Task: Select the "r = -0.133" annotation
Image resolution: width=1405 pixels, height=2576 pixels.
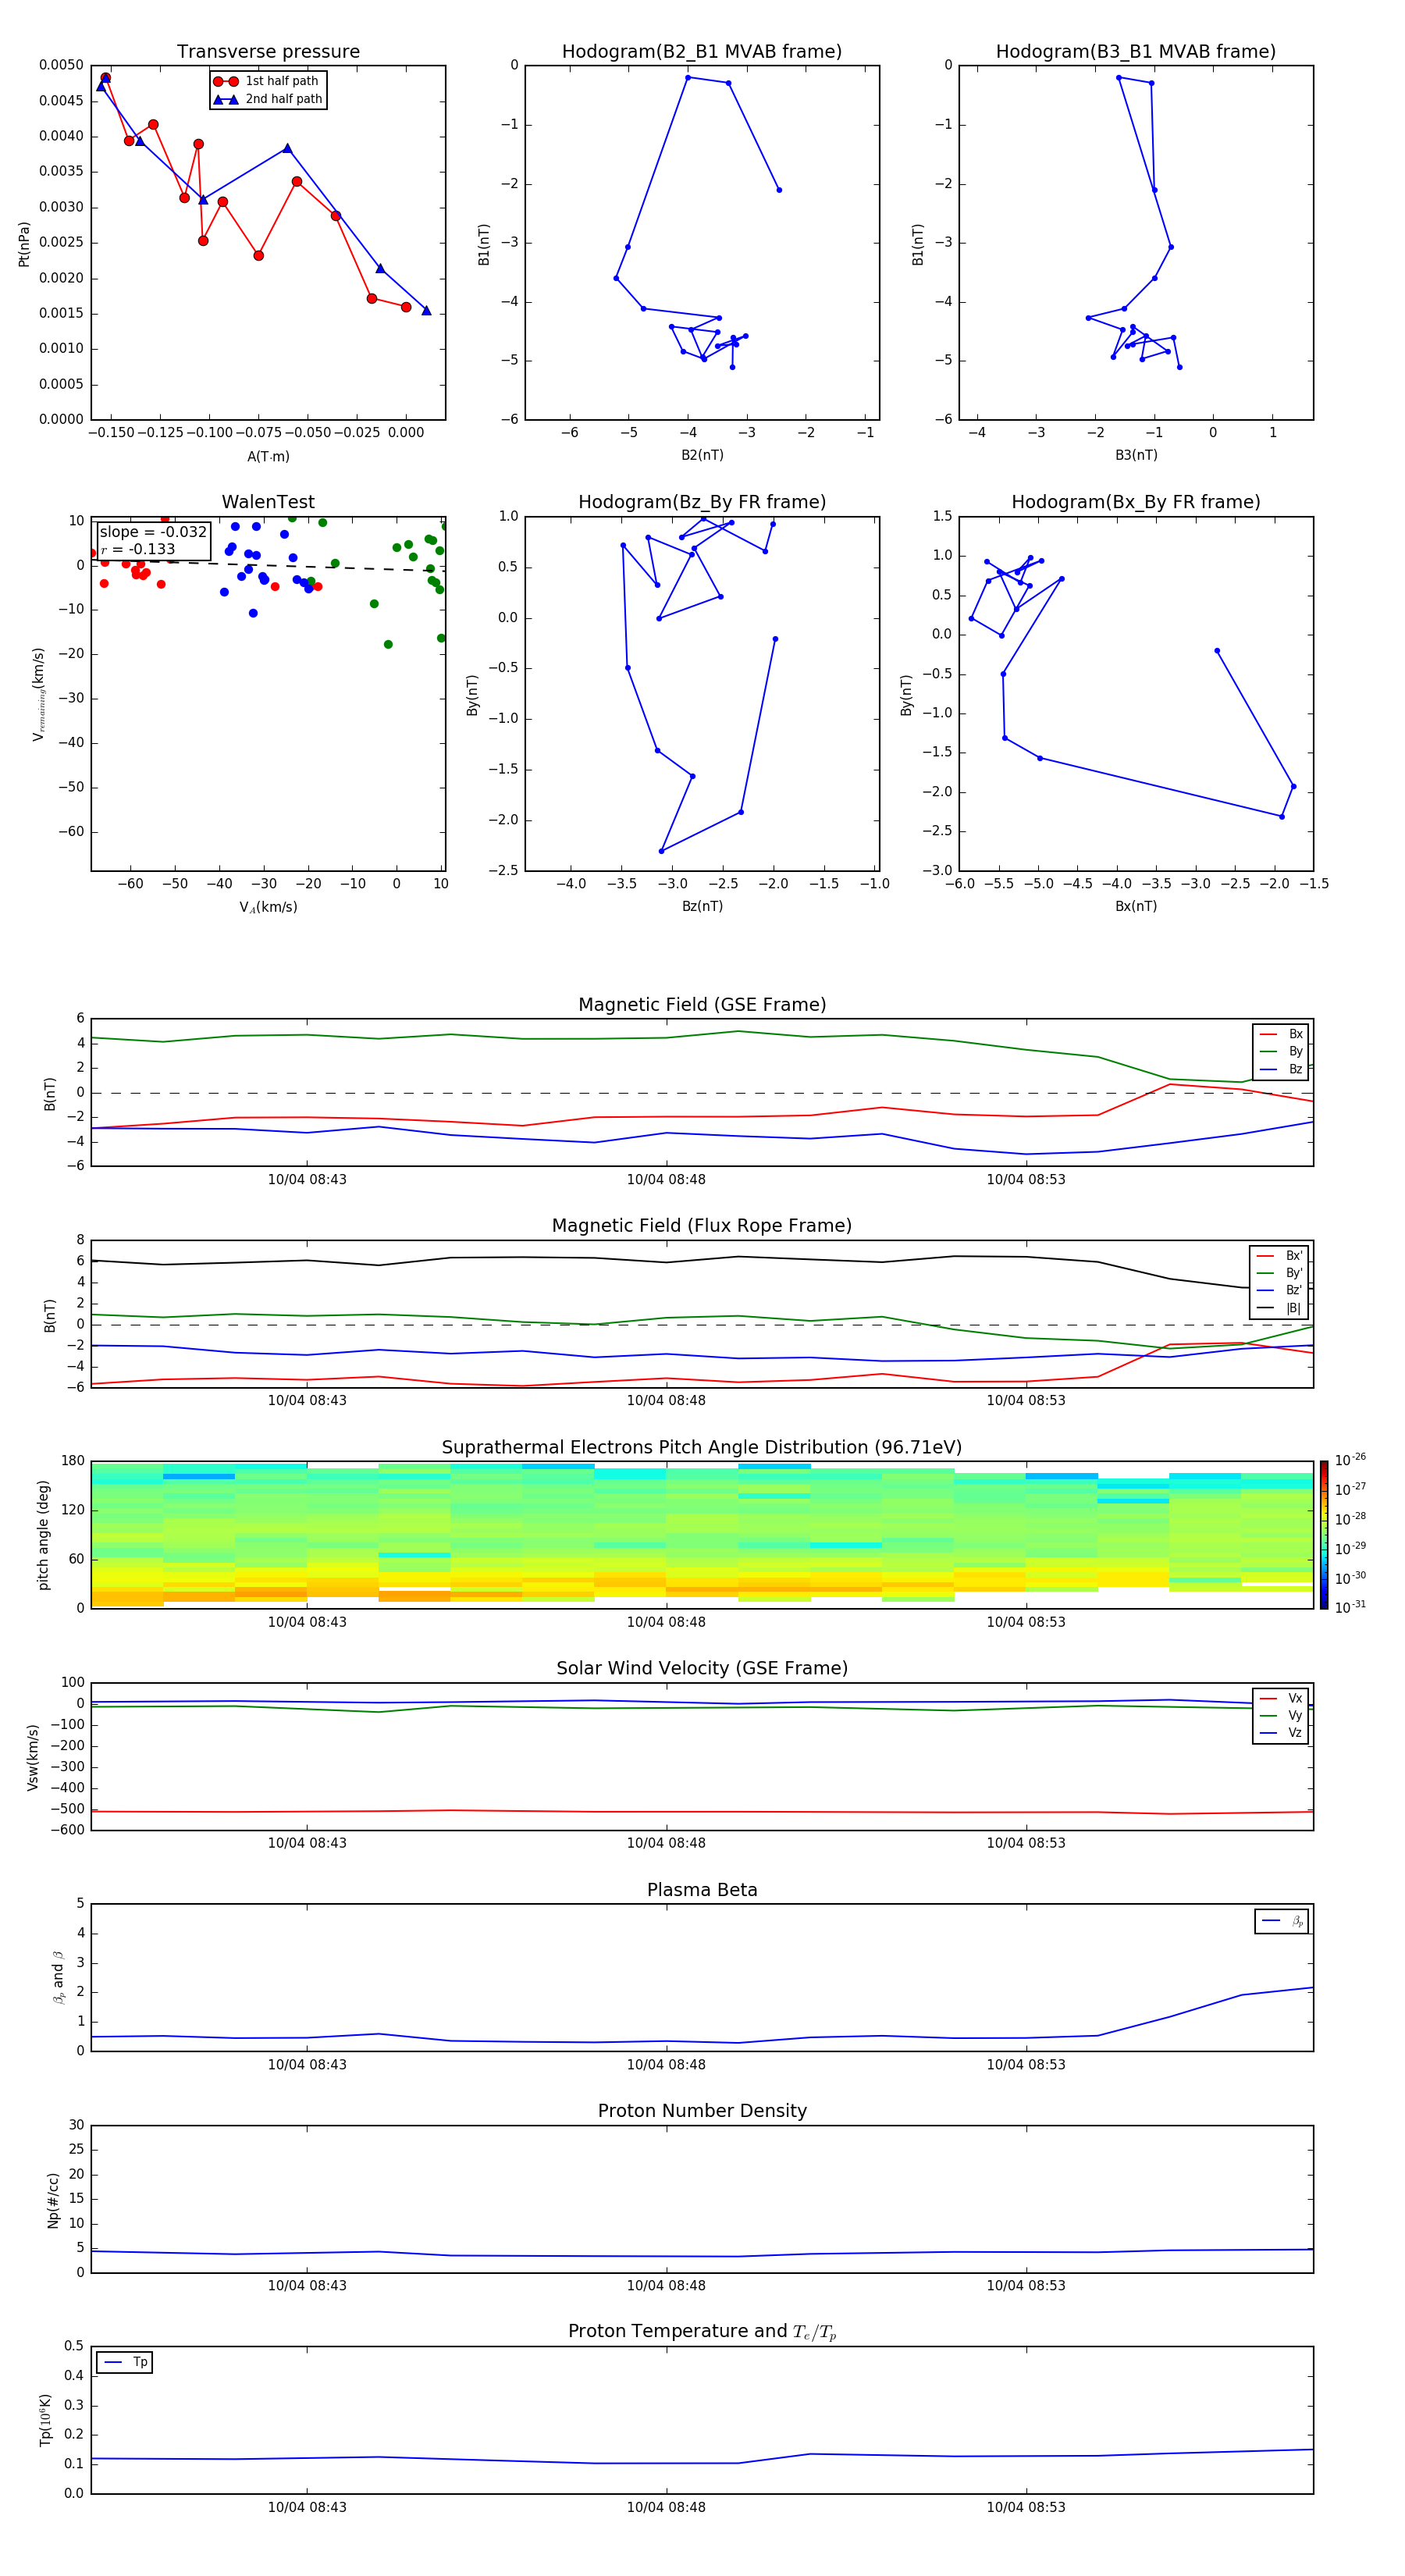Action: tap(138, 549)
